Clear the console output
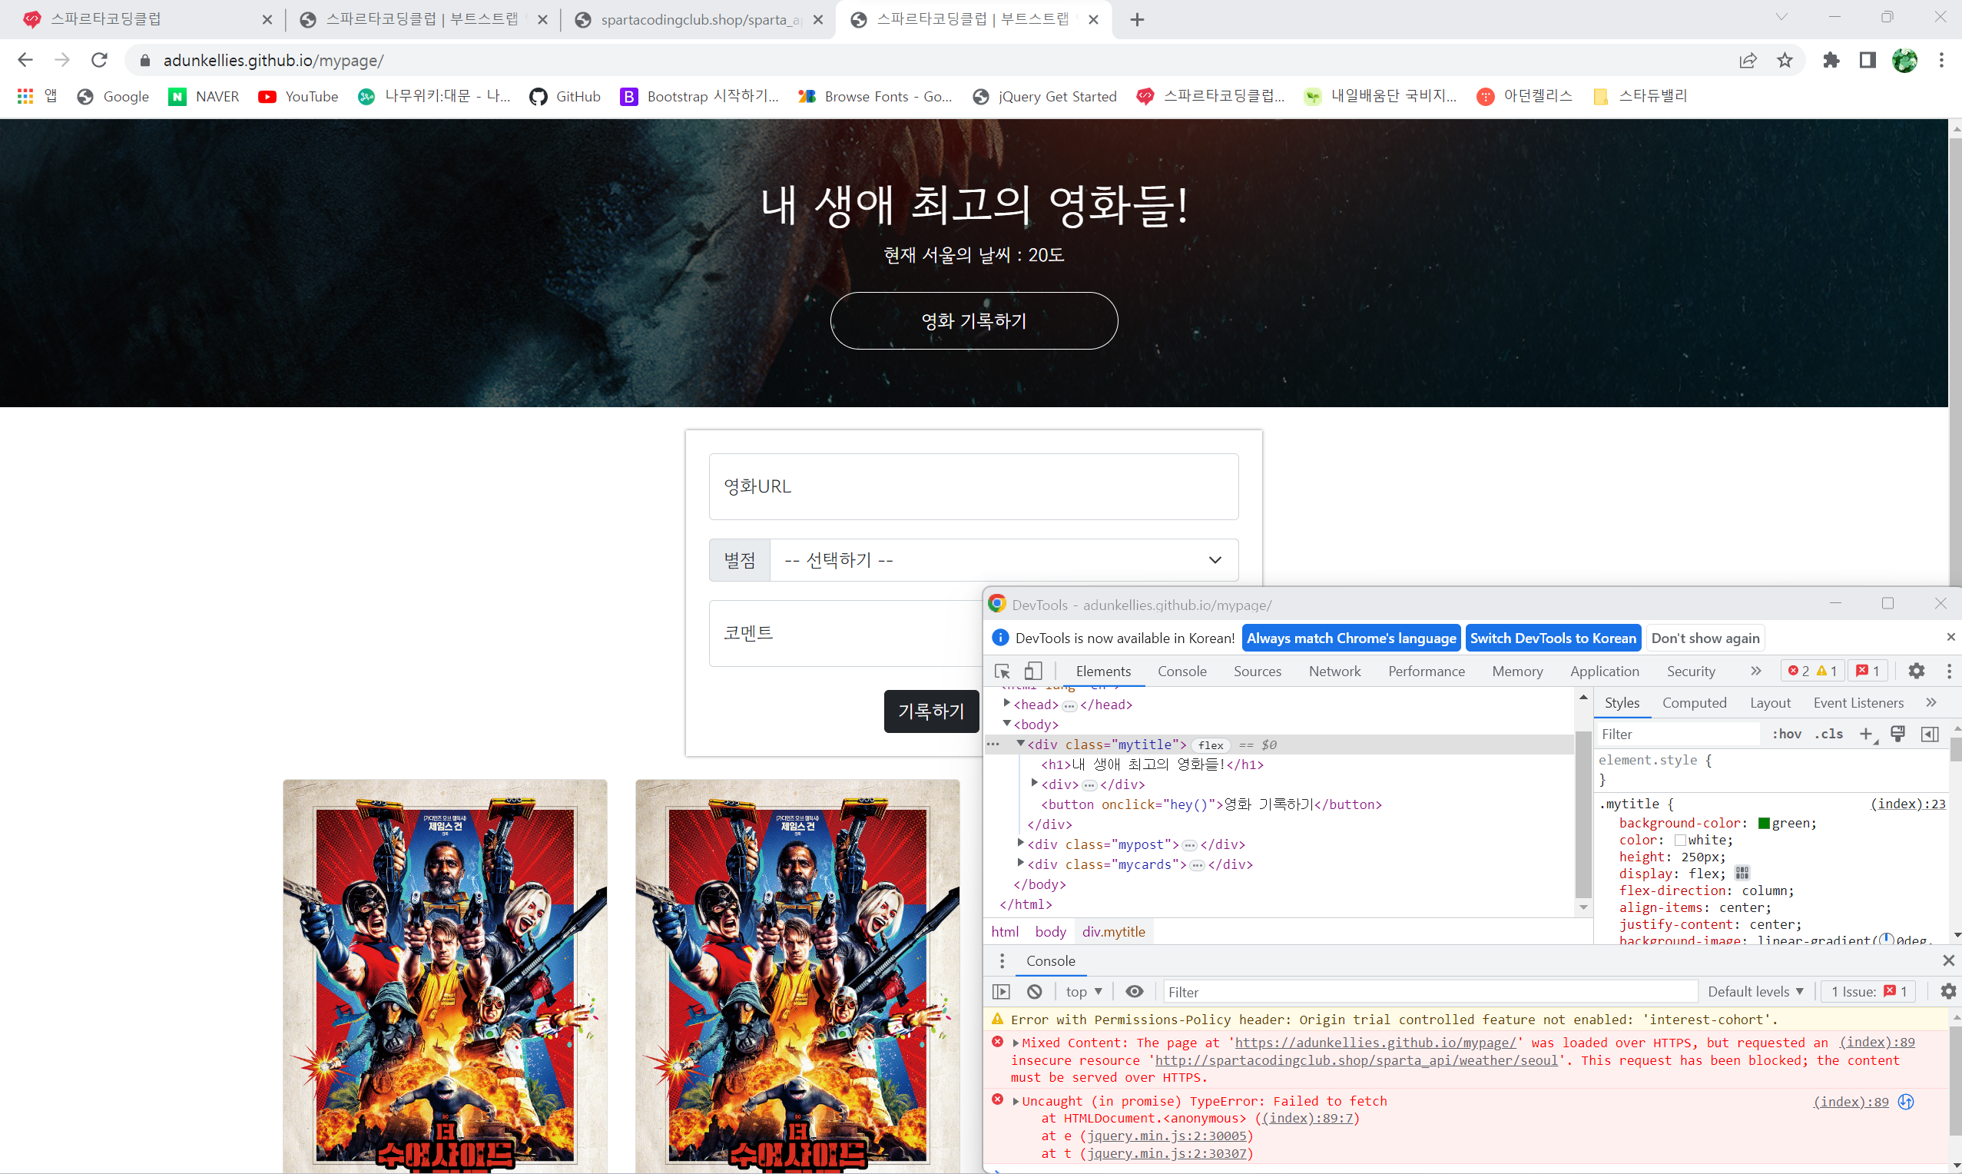 click(1034, 991)
